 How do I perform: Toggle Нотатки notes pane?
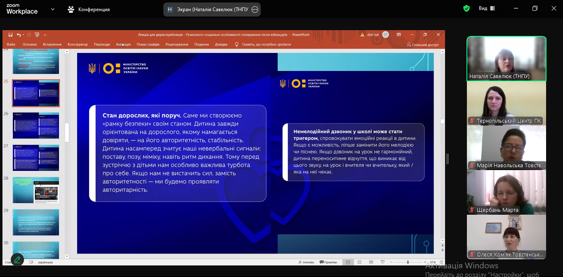click(x=306, y=262)
